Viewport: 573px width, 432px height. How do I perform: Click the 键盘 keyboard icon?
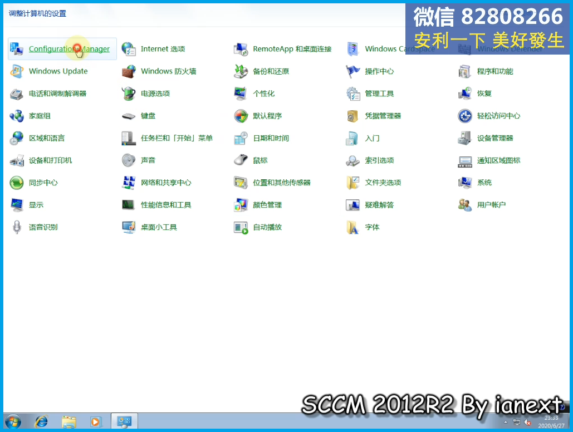click(129, 116)
